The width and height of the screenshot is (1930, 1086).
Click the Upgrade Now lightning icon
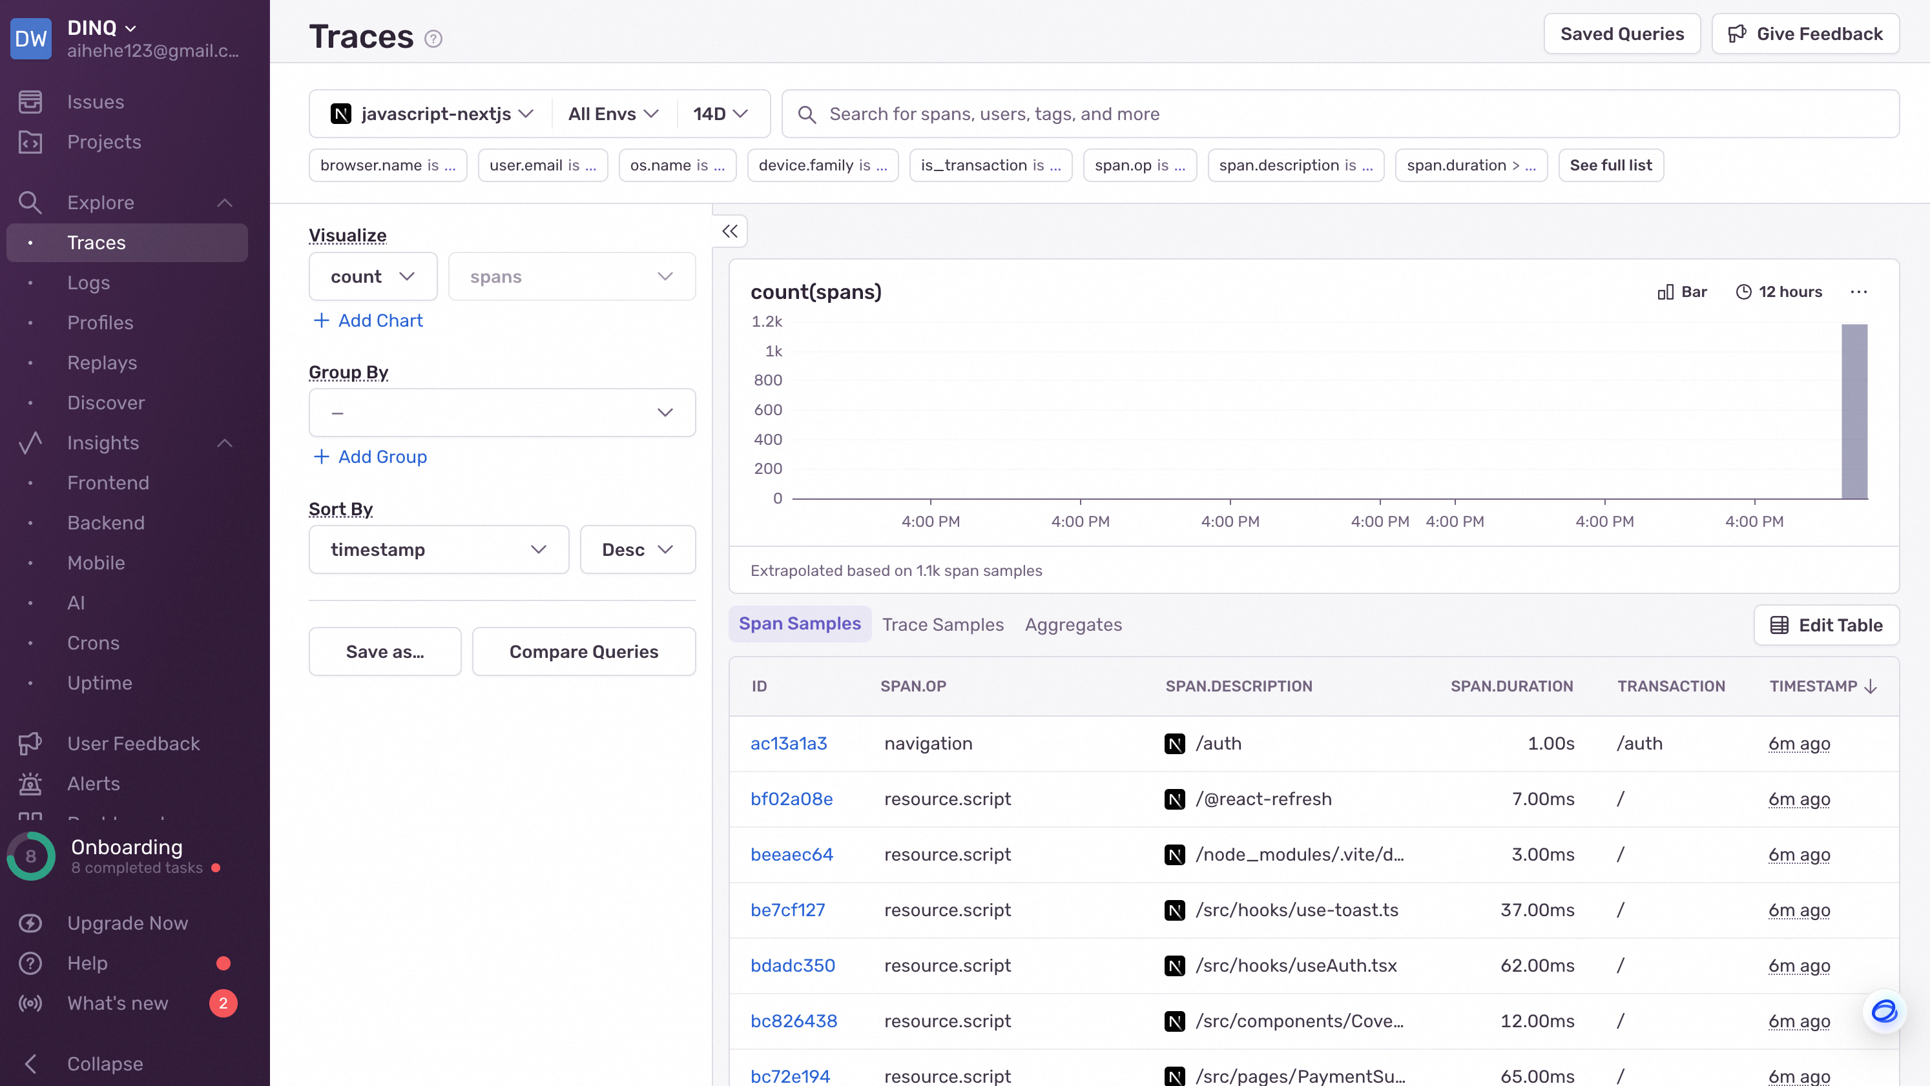click(30, 923)
